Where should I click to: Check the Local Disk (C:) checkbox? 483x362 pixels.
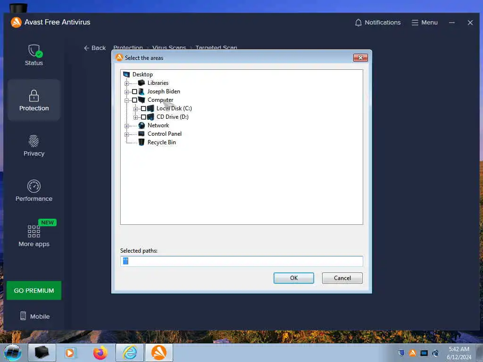(143, 108)
